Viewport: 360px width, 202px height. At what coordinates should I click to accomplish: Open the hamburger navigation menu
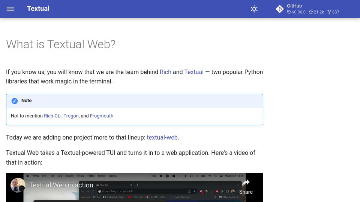(x=10, y=9)
